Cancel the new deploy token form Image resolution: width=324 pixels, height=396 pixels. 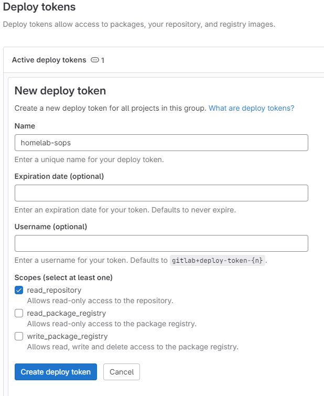click(122, 372)
